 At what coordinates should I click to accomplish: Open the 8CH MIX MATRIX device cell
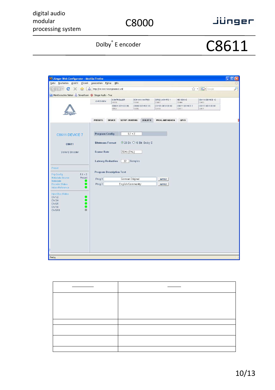click(144, 101)
